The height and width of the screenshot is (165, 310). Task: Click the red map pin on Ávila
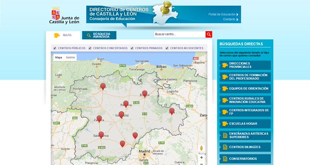(x=123, y=144)
